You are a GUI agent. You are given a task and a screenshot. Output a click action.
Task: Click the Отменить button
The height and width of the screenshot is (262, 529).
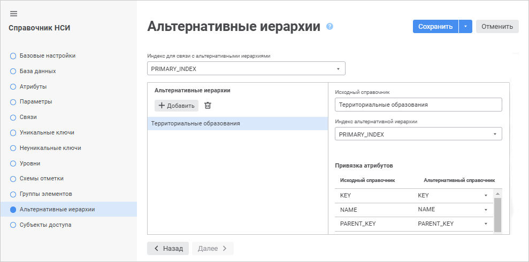(x=497, y=26)
